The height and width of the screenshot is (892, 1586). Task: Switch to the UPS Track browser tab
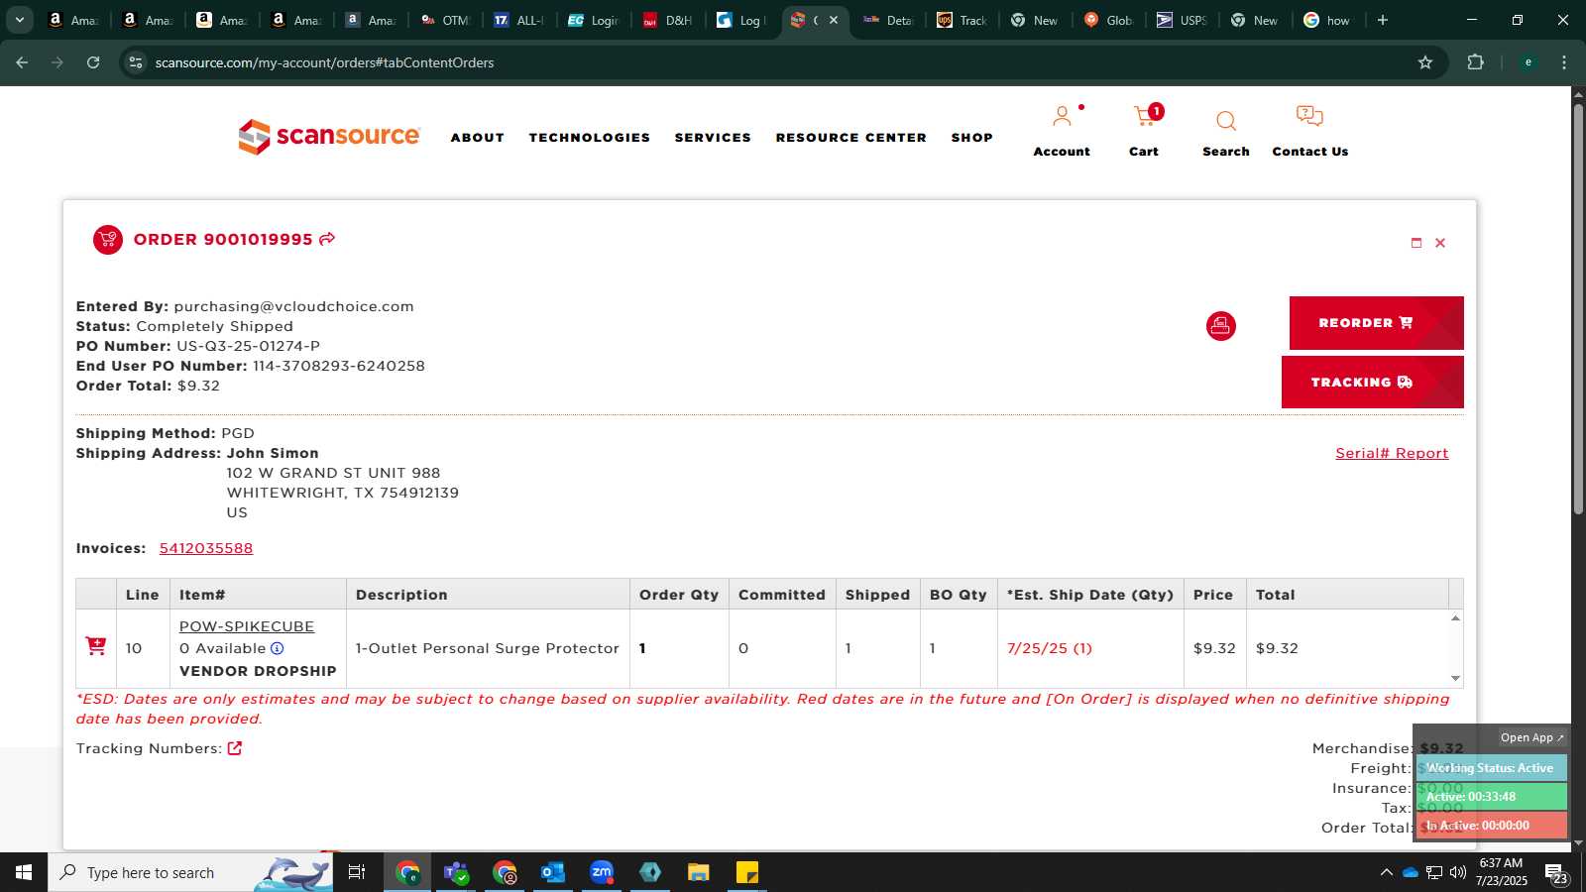[963, 20]
